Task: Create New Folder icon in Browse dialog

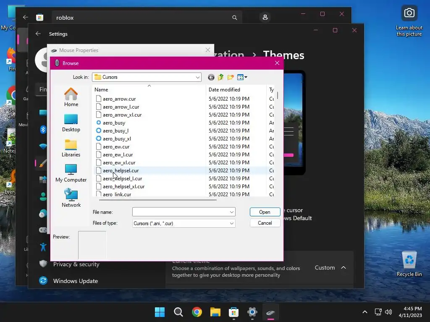Action: [x=231, y=77]
